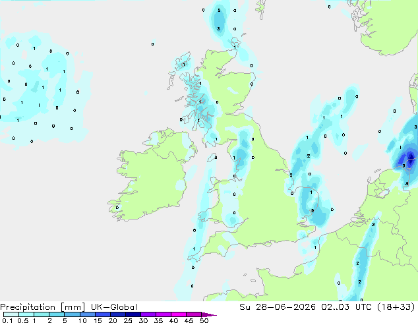Click the '(18+33)' forecast run text
418x323 pixels.
coord(396,307)
